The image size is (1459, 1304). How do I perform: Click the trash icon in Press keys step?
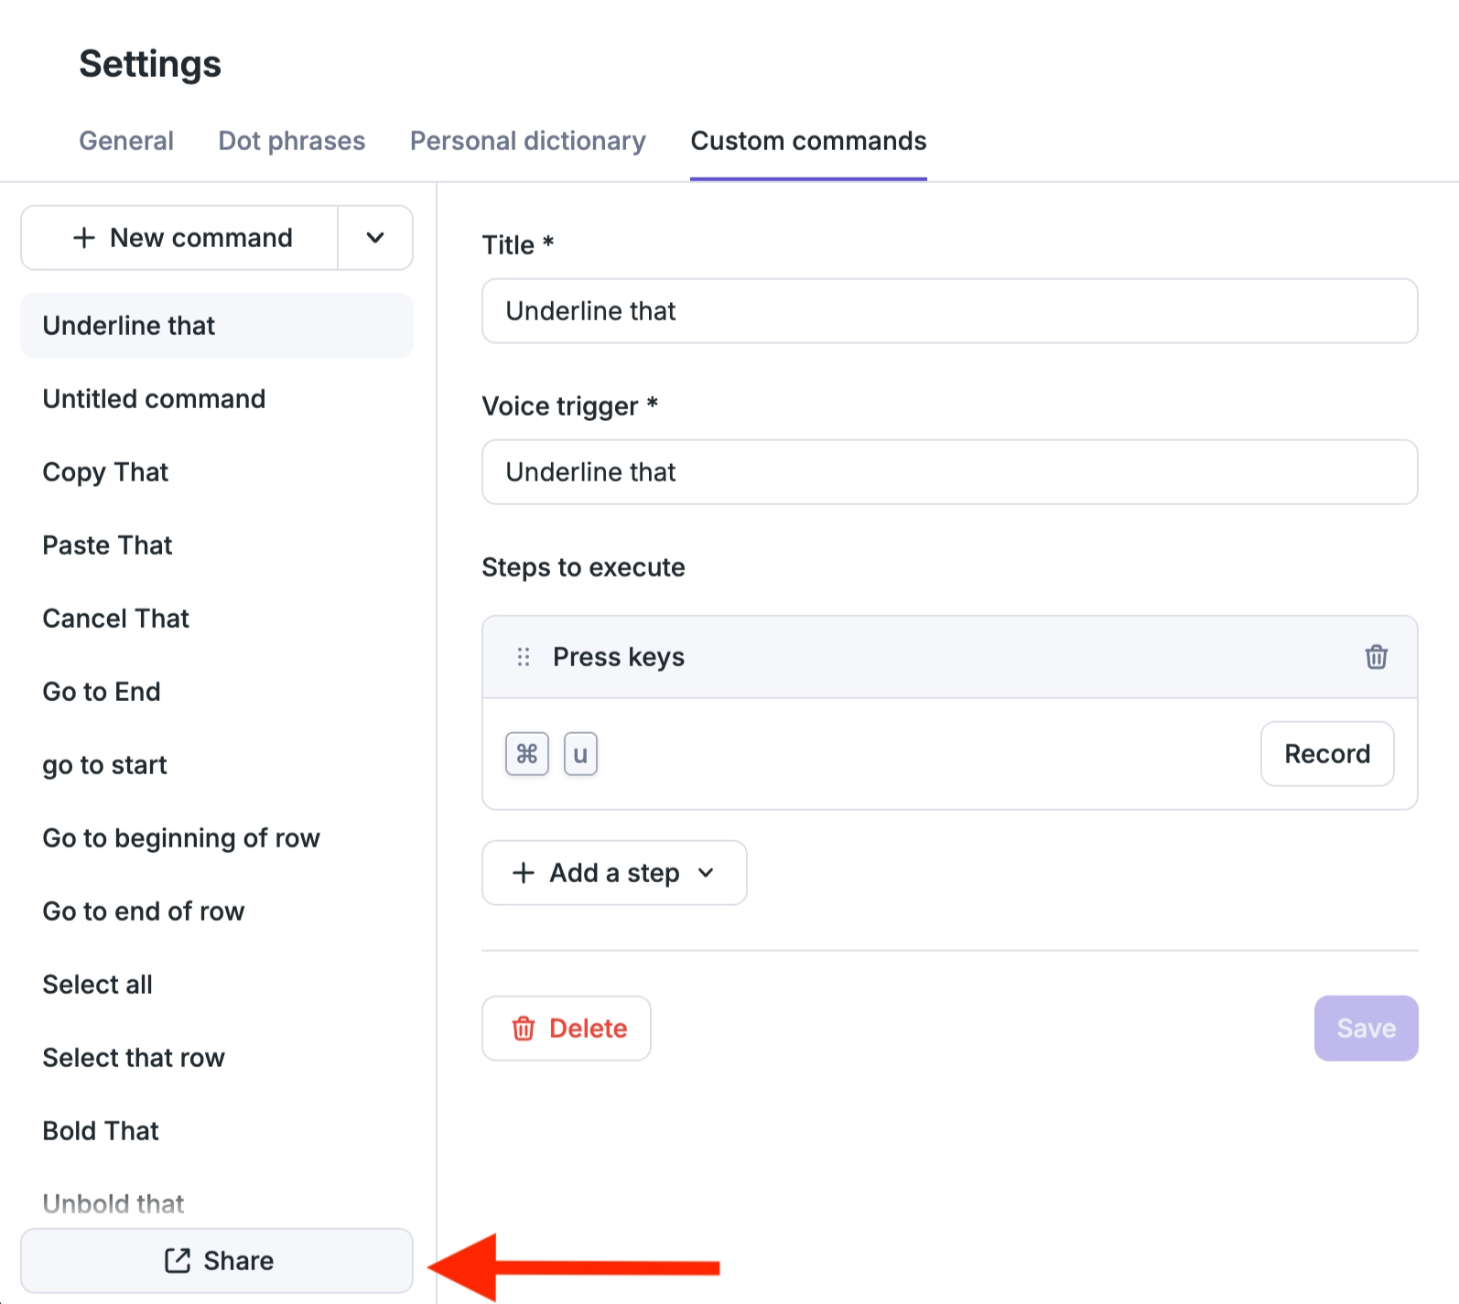[x=1376, y=657]
